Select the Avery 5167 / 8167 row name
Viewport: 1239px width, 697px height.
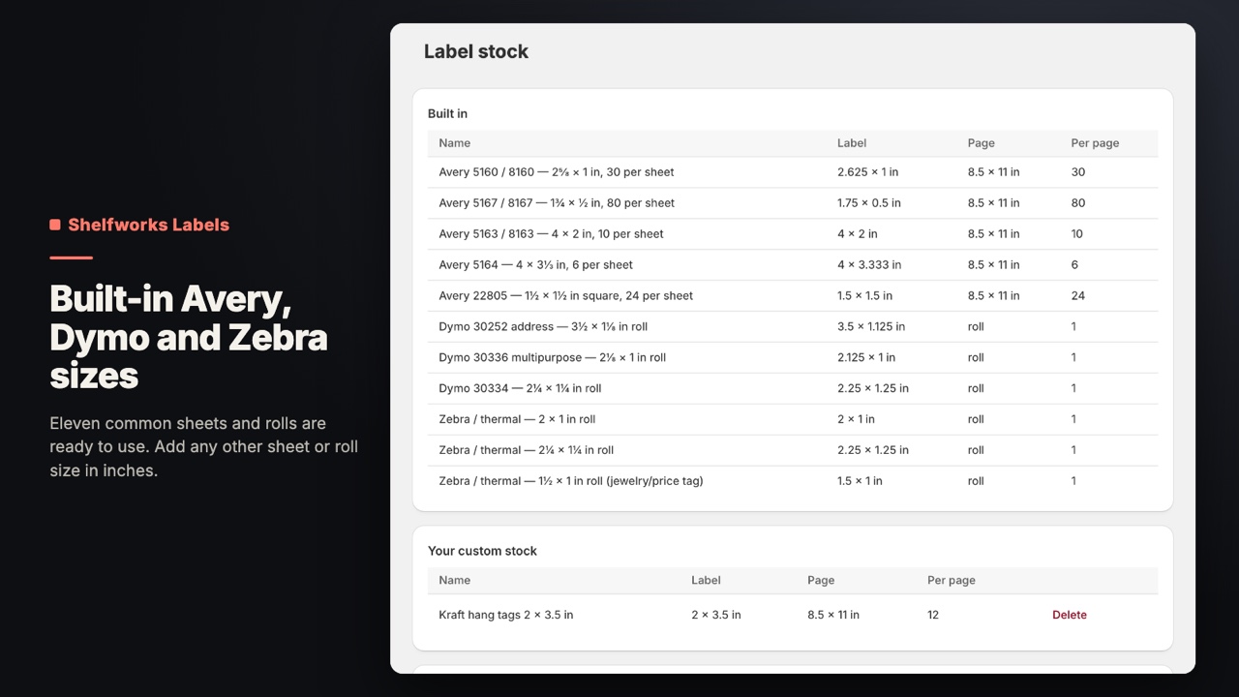tap(557, 203)
